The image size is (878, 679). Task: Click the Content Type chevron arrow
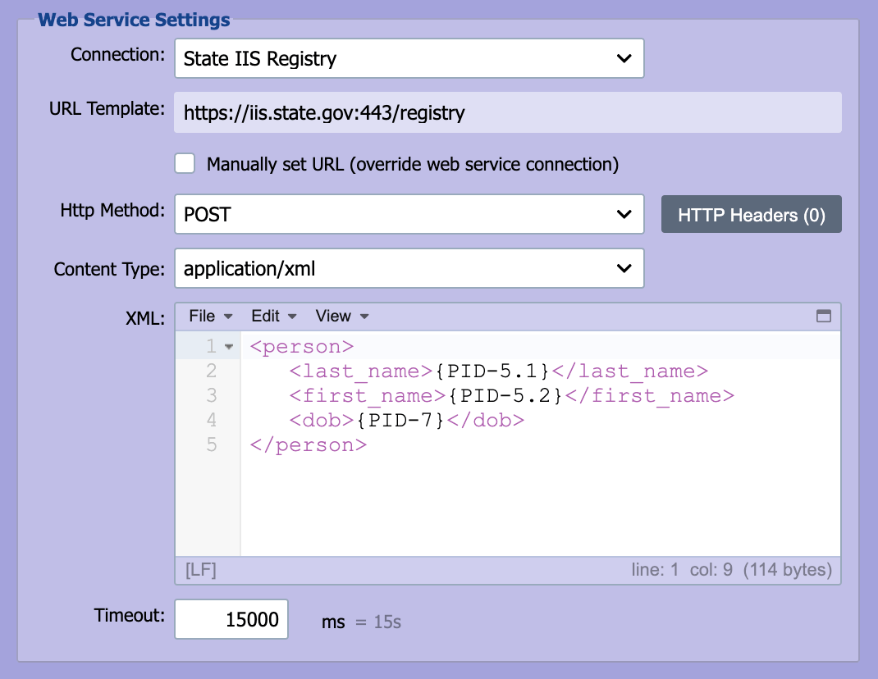(x=624, y=268)
